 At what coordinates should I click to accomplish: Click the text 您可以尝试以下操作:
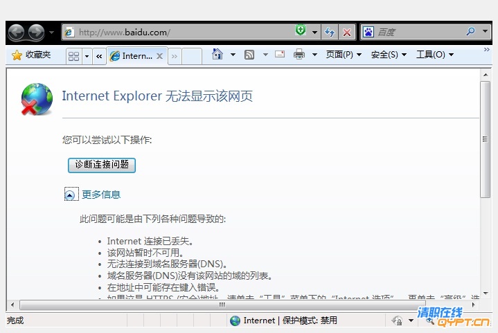107,140
